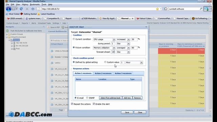Viewport: 217px width, 122px height.
Task: Open the CPU usage dropdown
Action: pyautogui.click(x=114, y=39)
